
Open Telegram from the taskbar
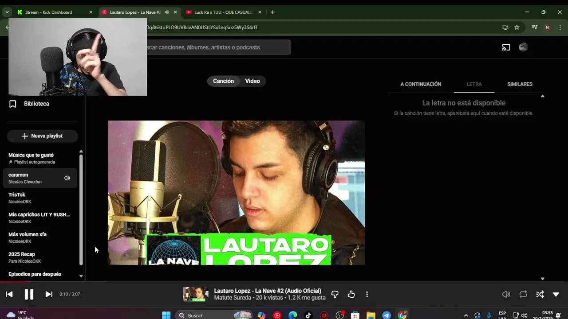(387, 315)
